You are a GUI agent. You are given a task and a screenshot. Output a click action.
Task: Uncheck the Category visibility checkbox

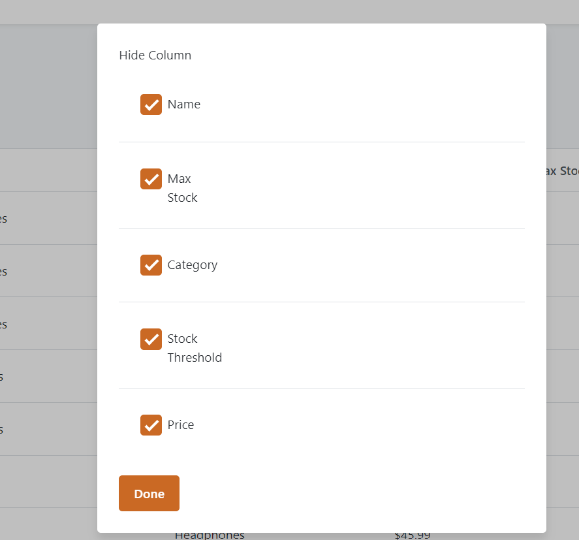[151, 264]
